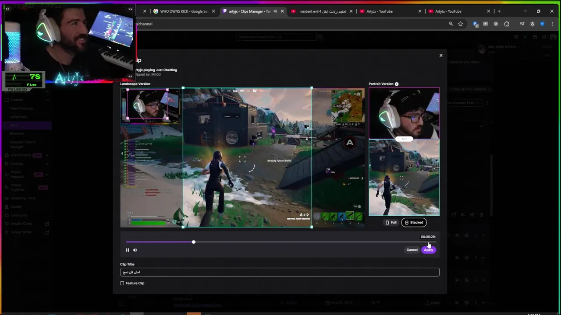The image size is (561, 315).
Task: Switch portrait layout to Full
Action: pos(391,223)
